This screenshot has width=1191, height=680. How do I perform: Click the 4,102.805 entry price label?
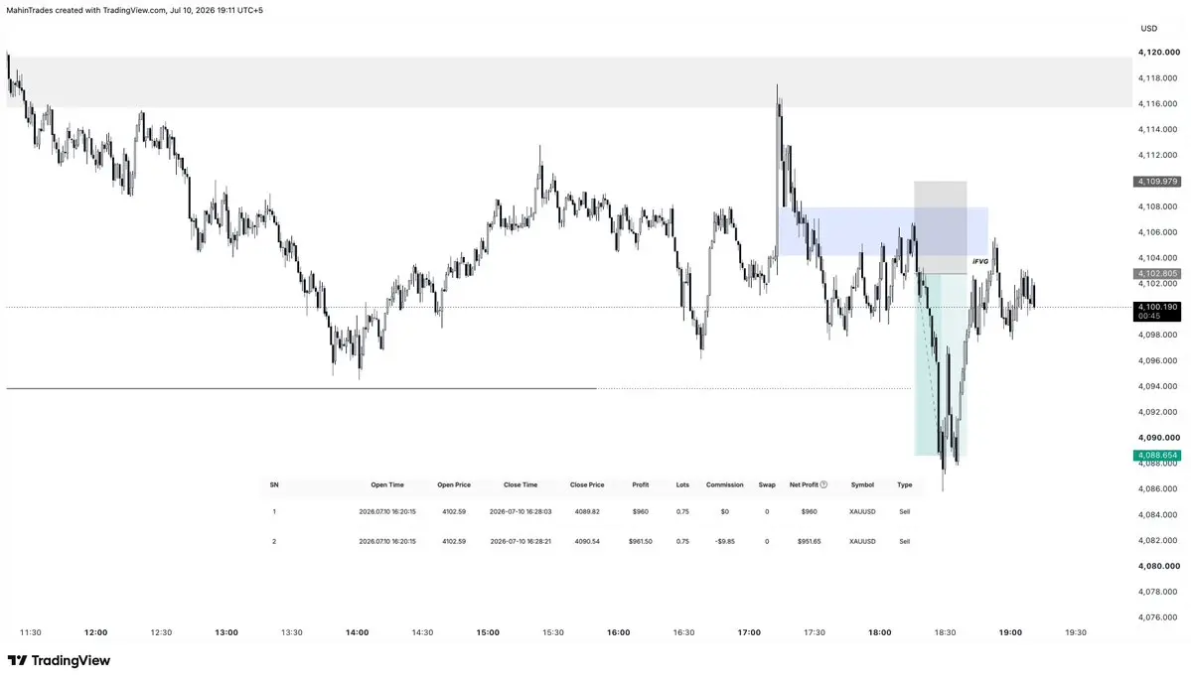(1157, 273)
